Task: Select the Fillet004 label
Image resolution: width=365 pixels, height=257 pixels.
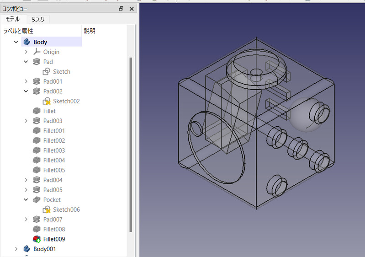Action: (54, 161)
